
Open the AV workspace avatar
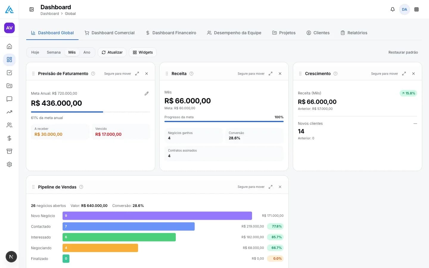pyautogui.click(x=9, y=28)
